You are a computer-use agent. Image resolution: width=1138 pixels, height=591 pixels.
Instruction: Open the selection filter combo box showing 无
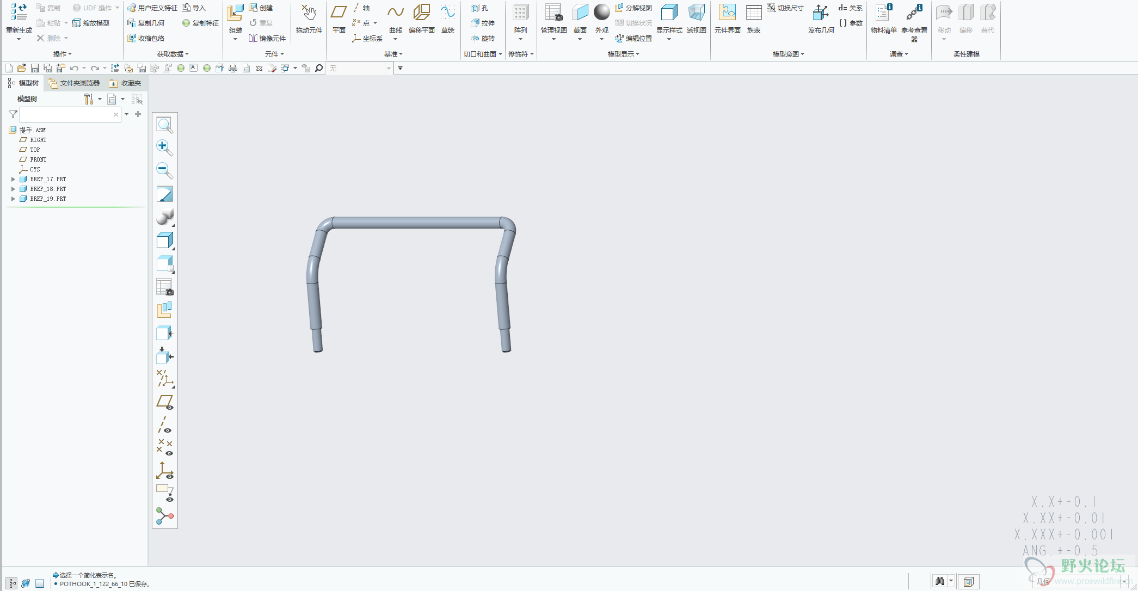[360, 68]
